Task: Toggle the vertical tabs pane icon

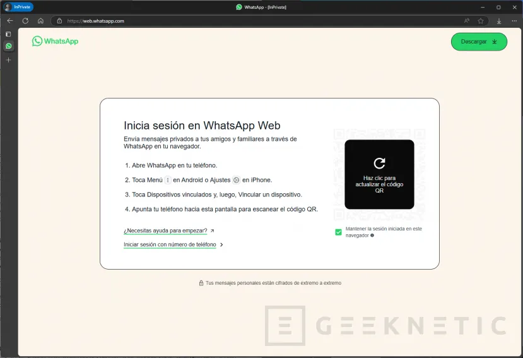Action: (9, 34)
